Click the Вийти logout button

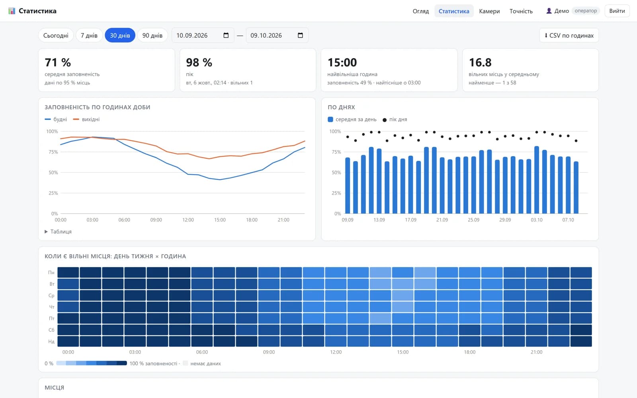(617, 11)
